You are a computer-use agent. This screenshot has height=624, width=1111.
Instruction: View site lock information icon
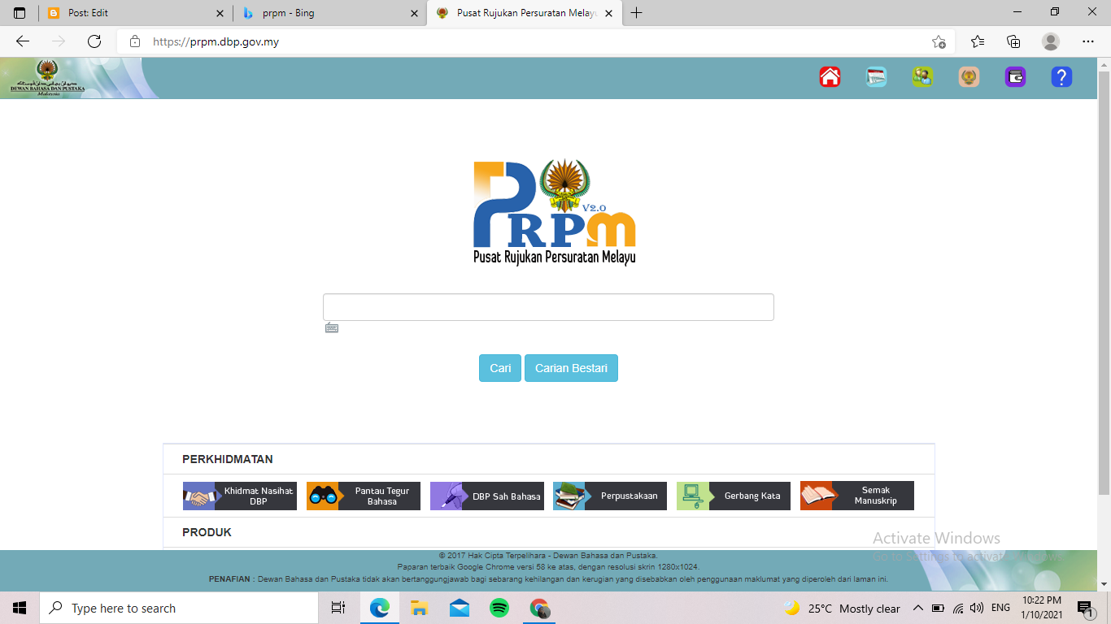click(x=135, y=41)
